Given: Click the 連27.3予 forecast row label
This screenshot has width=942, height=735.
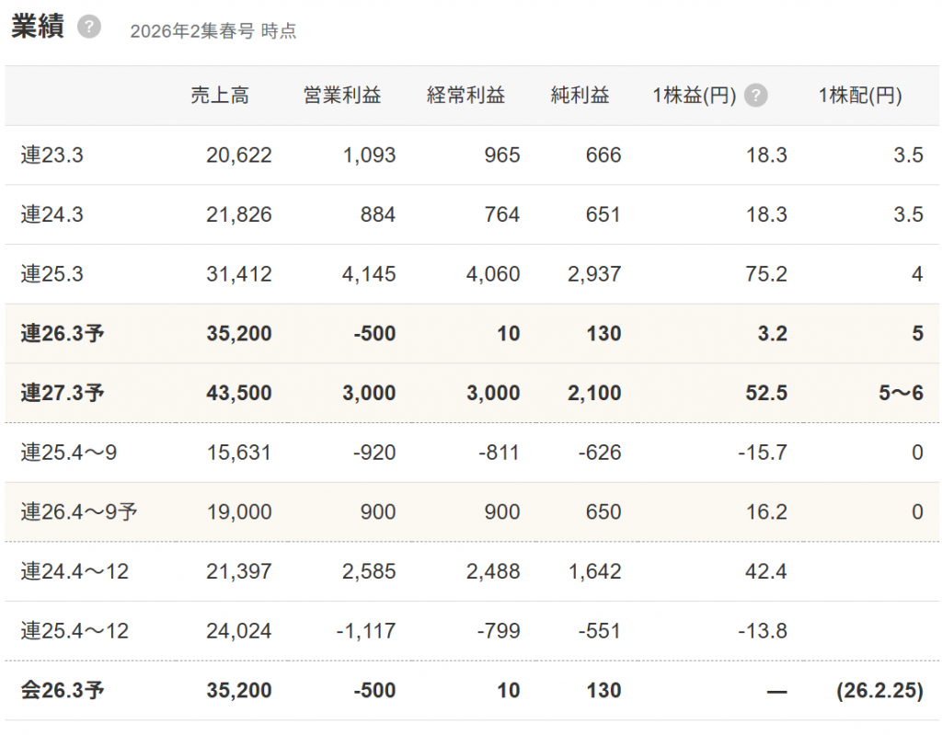Looking at the screenshot, I should pos(63,393).
